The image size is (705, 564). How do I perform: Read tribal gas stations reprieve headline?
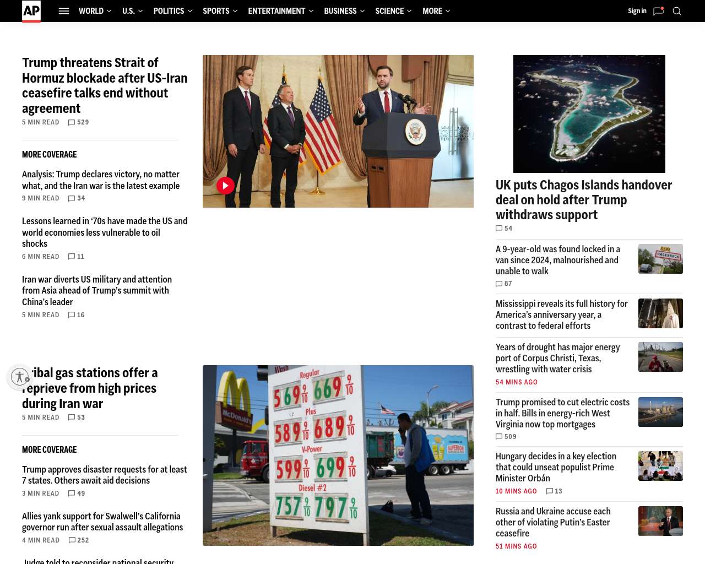point(90,388)
